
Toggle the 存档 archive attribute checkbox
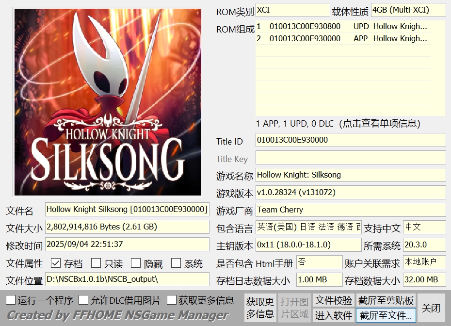(x=56, y=263)
